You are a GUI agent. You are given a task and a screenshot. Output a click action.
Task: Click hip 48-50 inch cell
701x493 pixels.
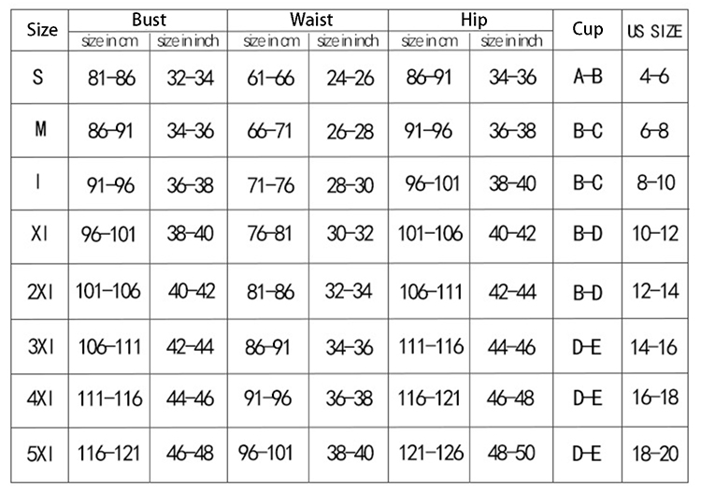[x=512, y=453]
